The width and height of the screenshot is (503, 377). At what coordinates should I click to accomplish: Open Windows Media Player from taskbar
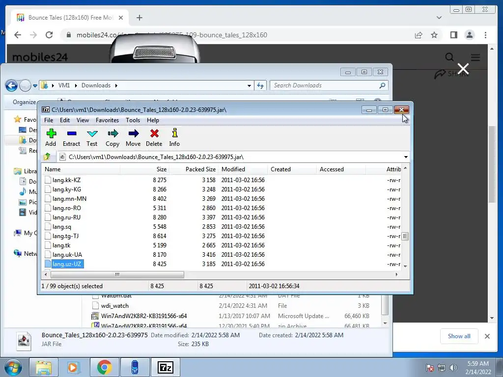tap(73, 367)
